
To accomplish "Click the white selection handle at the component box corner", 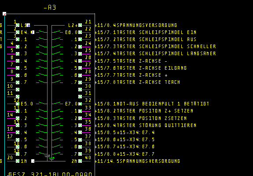I will pos(4,14).
